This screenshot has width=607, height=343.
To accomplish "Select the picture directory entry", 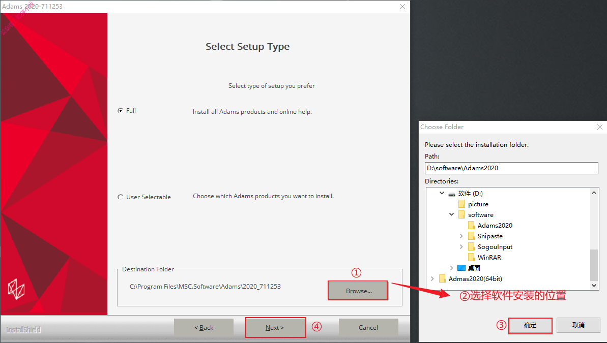I will coord(478,204).
